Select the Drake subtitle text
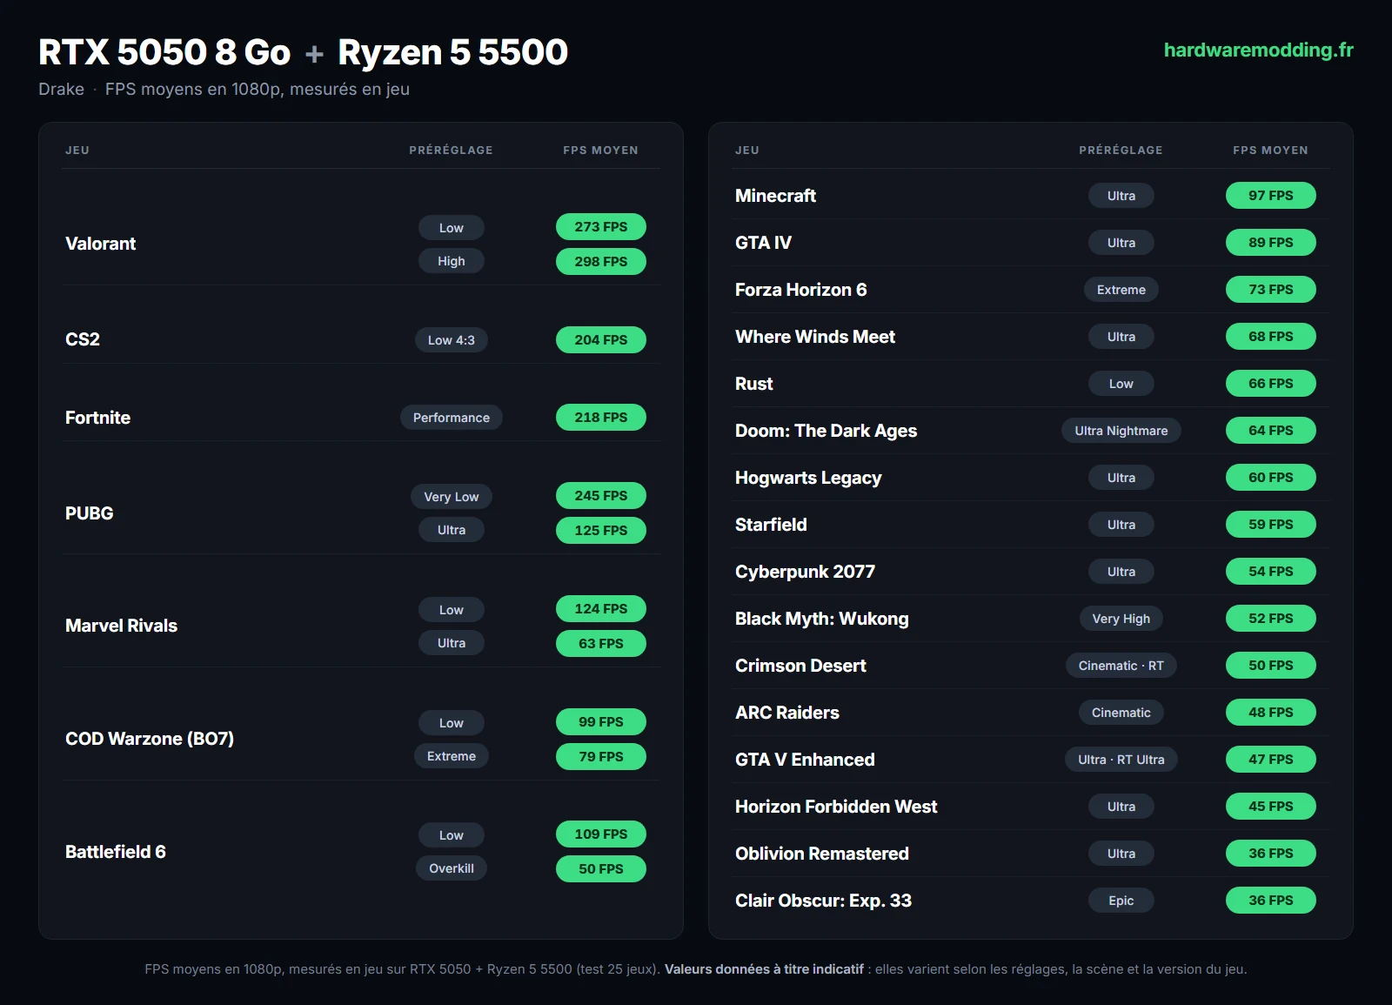The image size is (1392, 1005). (x=61, y=89)
